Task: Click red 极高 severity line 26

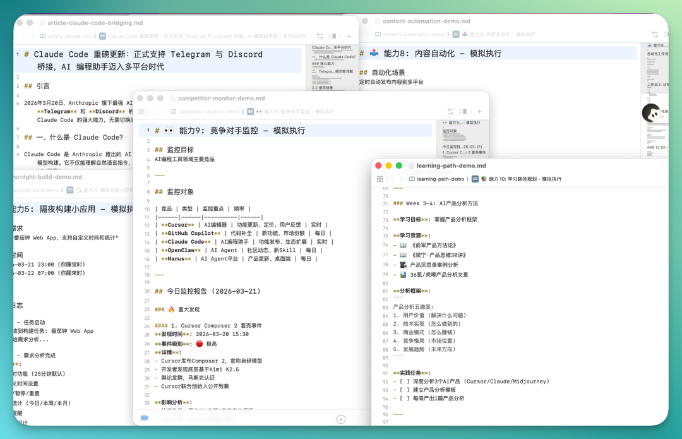Action: (x=186, y=344)
